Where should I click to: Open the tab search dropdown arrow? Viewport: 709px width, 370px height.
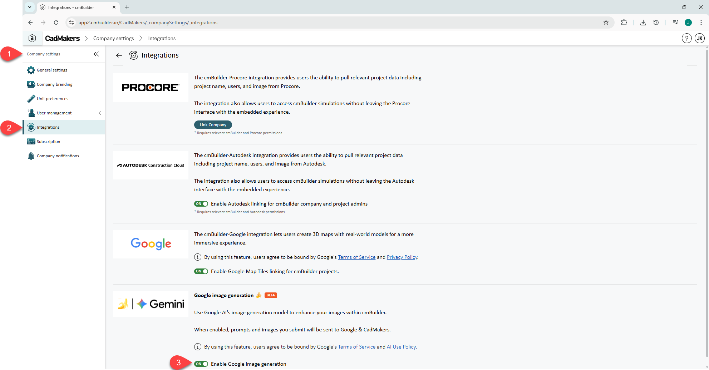tap(30, 7)
